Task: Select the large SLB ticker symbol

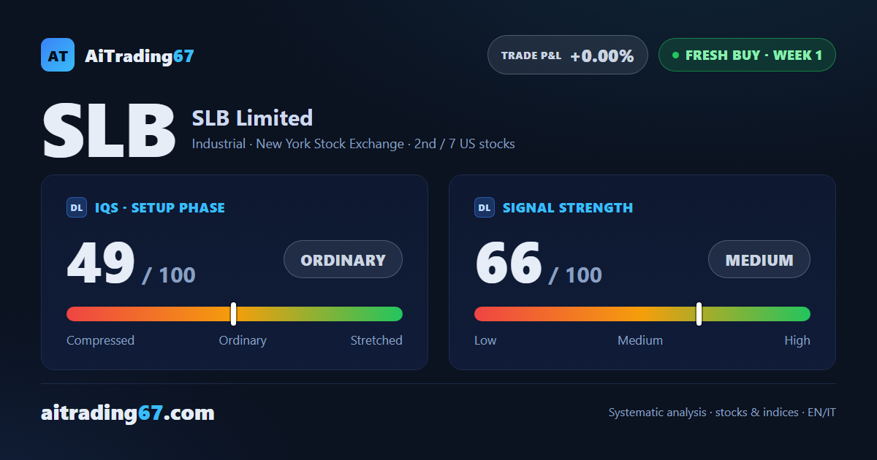Action: [109, 131]
